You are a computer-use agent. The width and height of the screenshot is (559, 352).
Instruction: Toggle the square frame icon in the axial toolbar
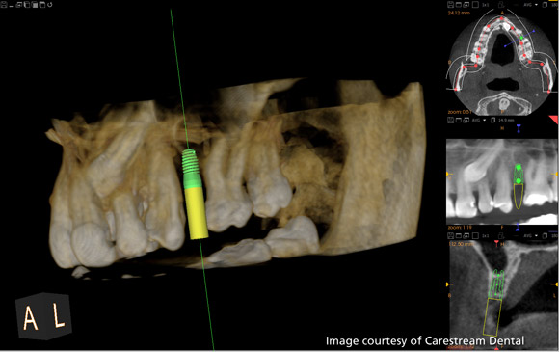click(x=475, y=5)
